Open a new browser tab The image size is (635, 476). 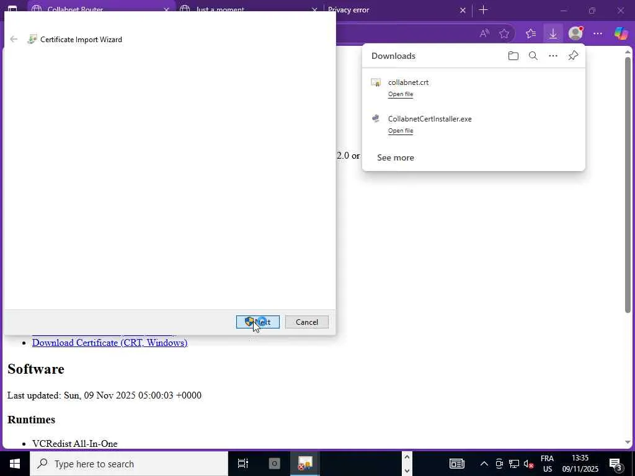click(x=483, y=10)
